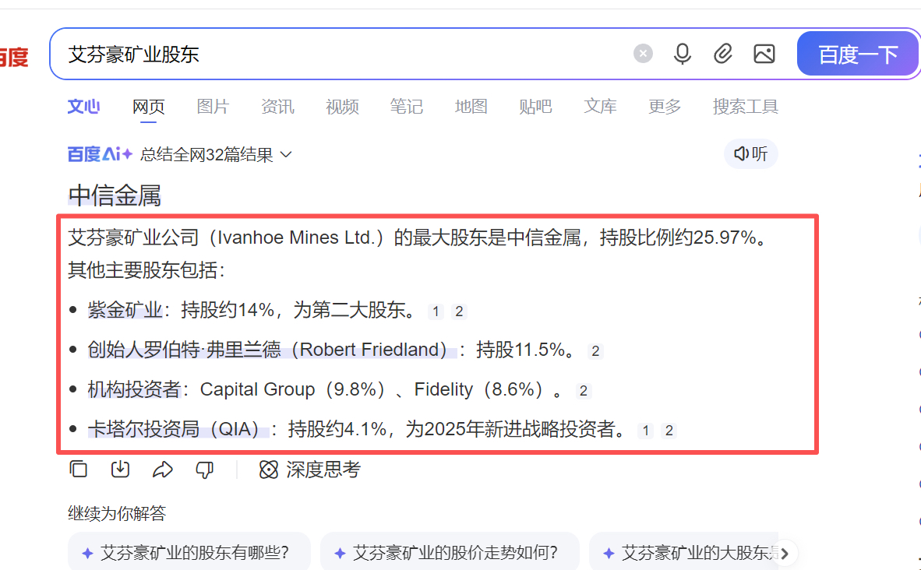Show more suggestions with right arrow
Screen dimensions: 921x570
click(785, 554)
